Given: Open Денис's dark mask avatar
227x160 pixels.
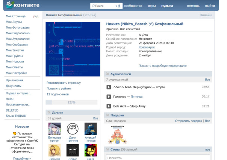Looking at the screenshot, I should [x=73, y=150].
